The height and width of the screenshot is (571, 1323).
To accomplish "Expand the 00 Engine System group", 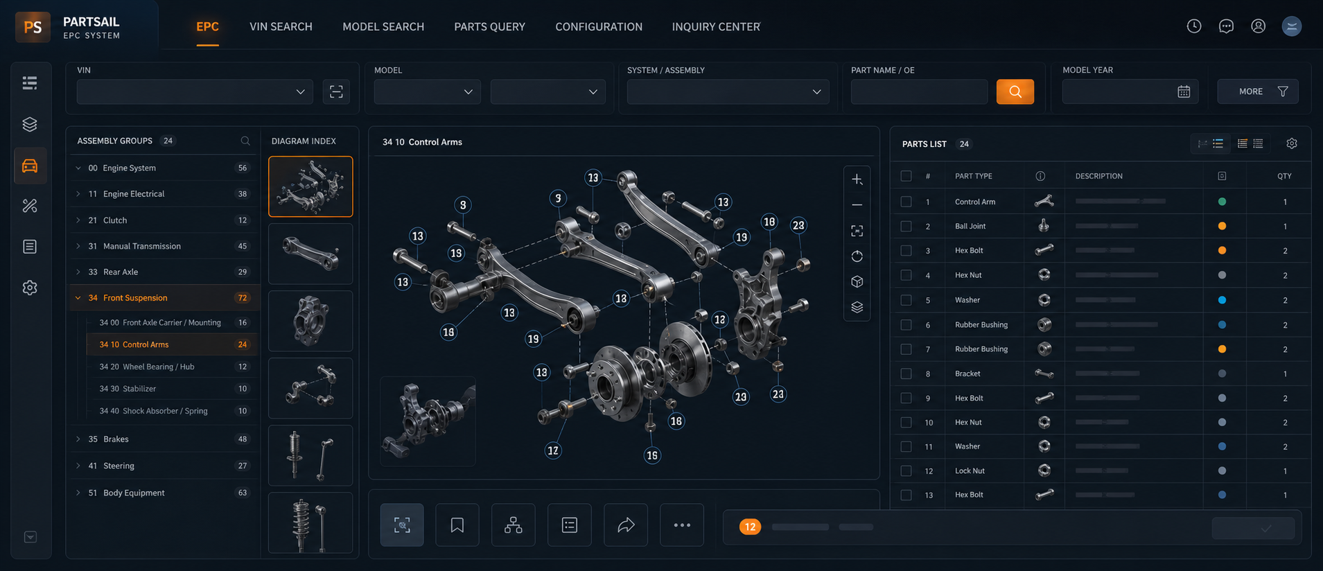I will (78, 168).
